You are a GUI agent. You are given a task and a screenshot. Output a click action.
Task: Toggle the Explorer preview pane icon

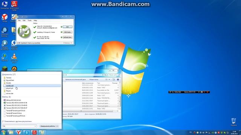113,79
